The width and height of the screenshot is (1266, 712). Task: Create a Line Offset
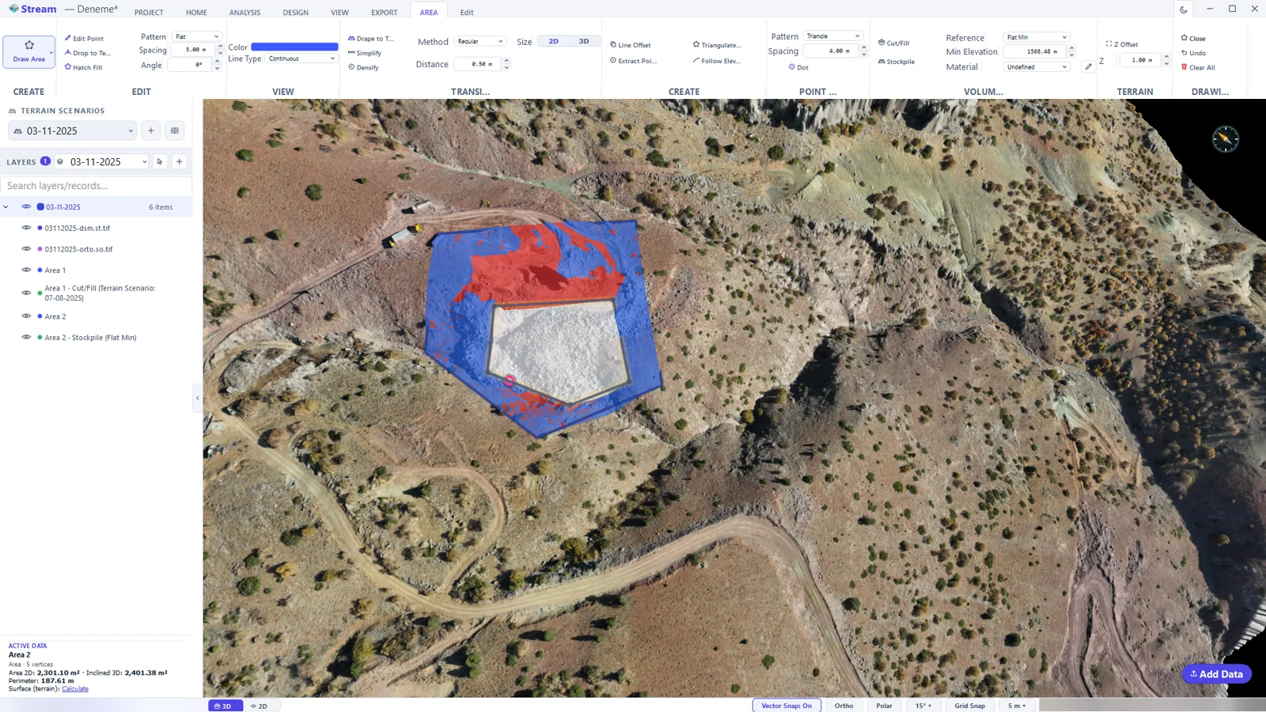(x=631, y=45)
